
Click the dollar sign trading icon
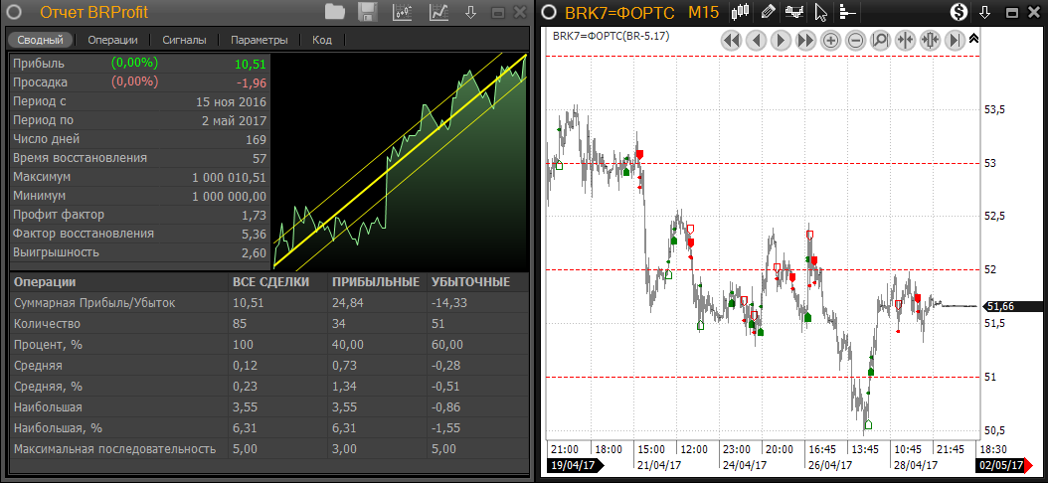click(x=959, y=13)
